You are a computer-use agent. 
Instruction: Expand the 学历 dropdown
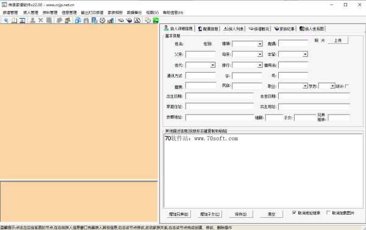tap(332, 86)
